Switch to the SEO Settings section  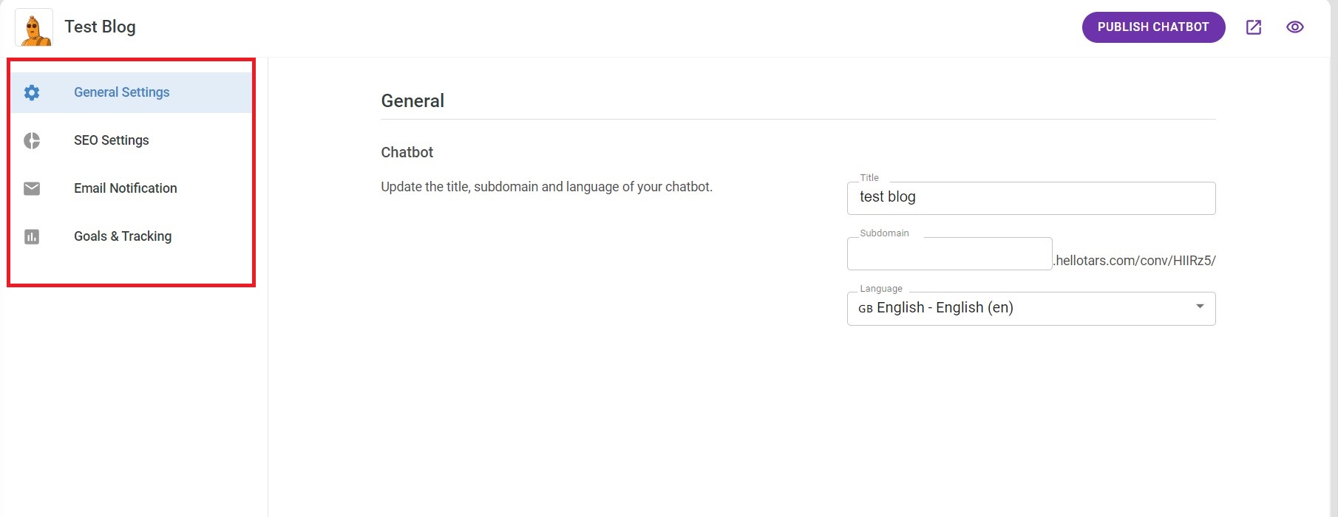pos(111,140)
